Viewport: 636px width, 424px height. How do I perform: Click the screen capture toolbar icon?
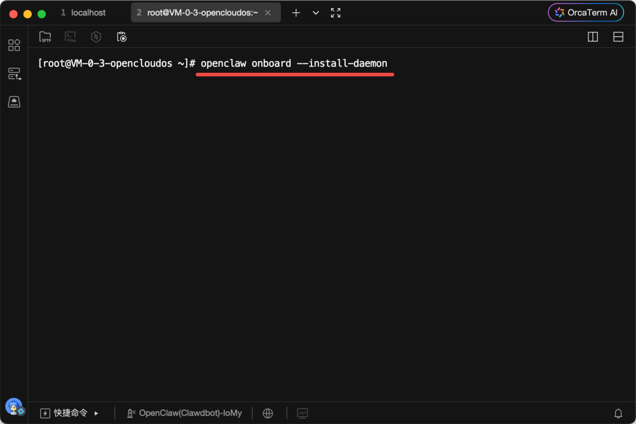pyautogui.click(x=121, y=36)
